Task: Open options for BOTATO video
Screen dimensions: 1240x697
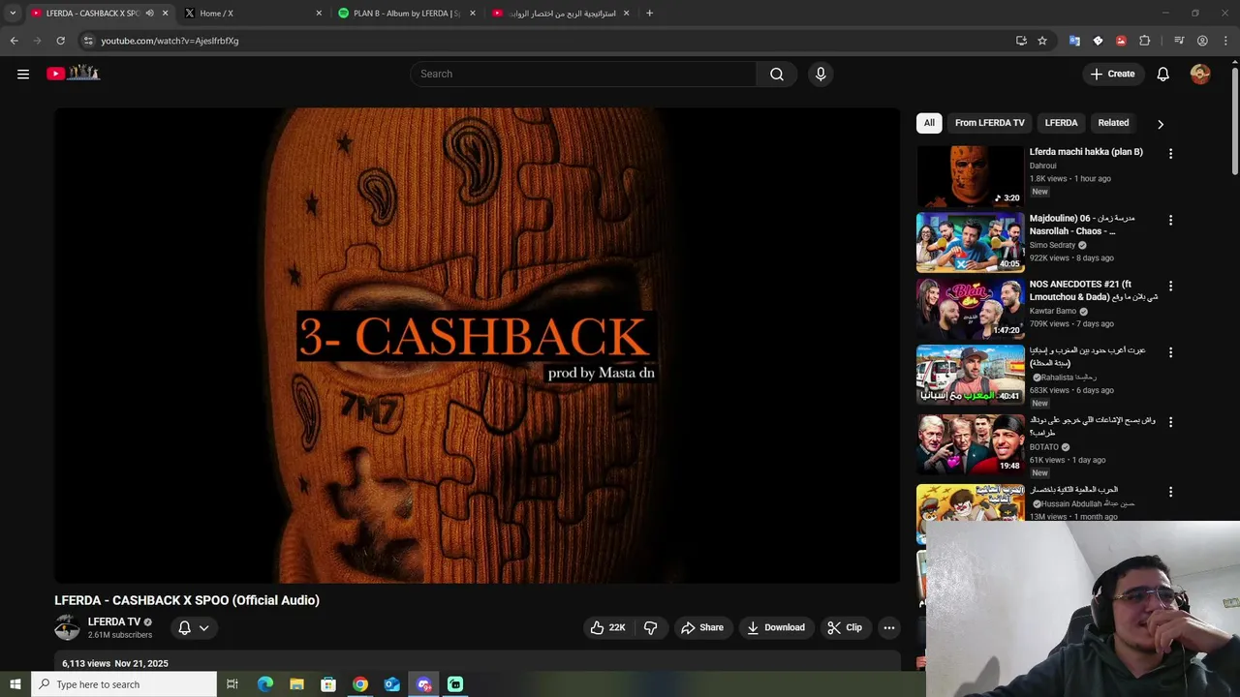Action: (1170, 422)
